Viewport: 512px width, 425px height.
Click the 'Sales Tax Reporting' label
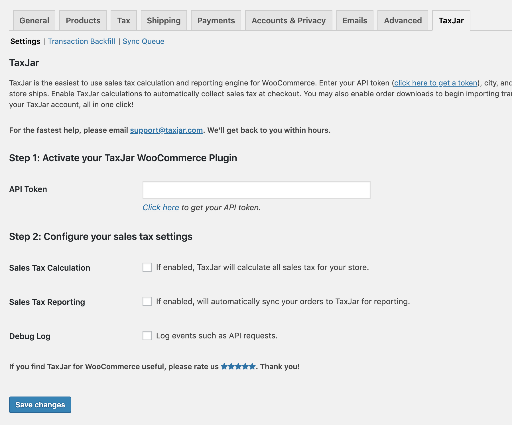click(x=47, y=302)
